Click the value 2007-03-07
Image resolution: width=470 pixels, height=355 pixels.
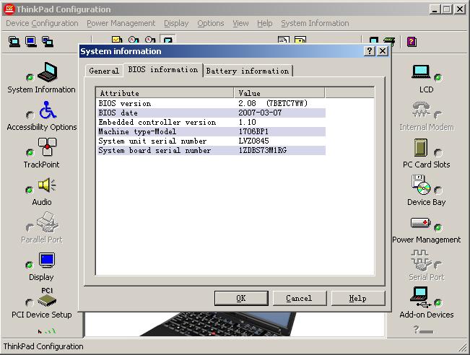click(x=260, y=113)
